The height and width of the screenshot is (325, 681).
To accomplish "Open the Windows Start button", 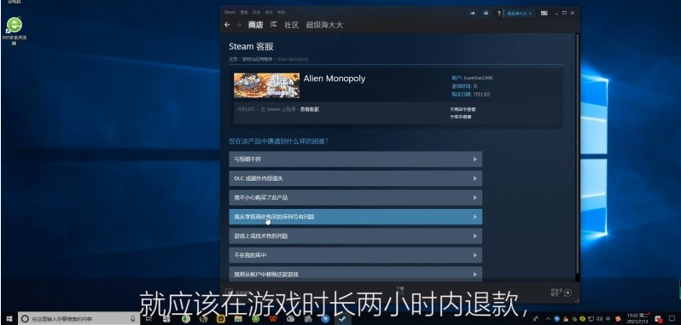I will [9, 319].
